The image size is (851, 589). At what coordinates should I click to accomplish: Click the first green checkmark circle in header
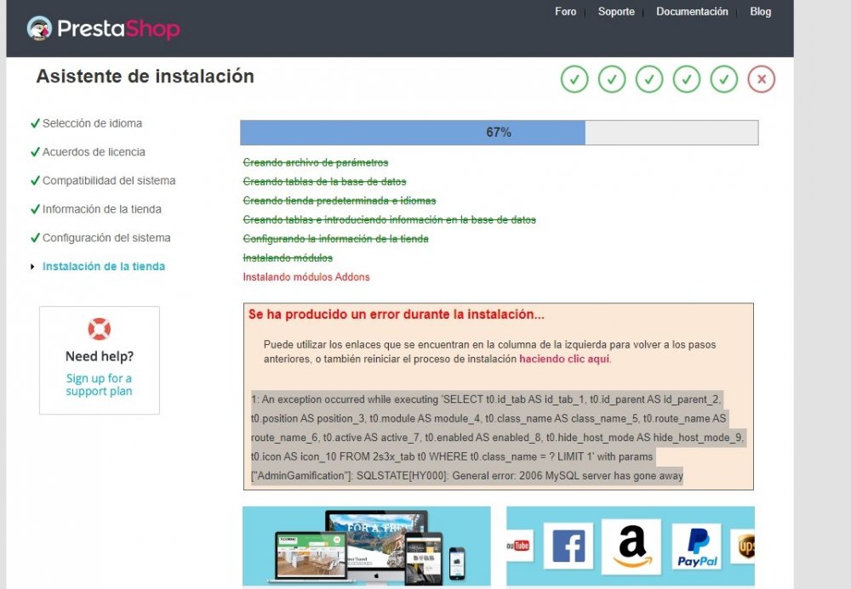pos(574,78)
